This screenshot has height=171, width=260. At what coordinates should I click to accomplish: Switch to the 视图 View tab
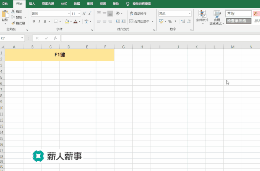[103, 4]
